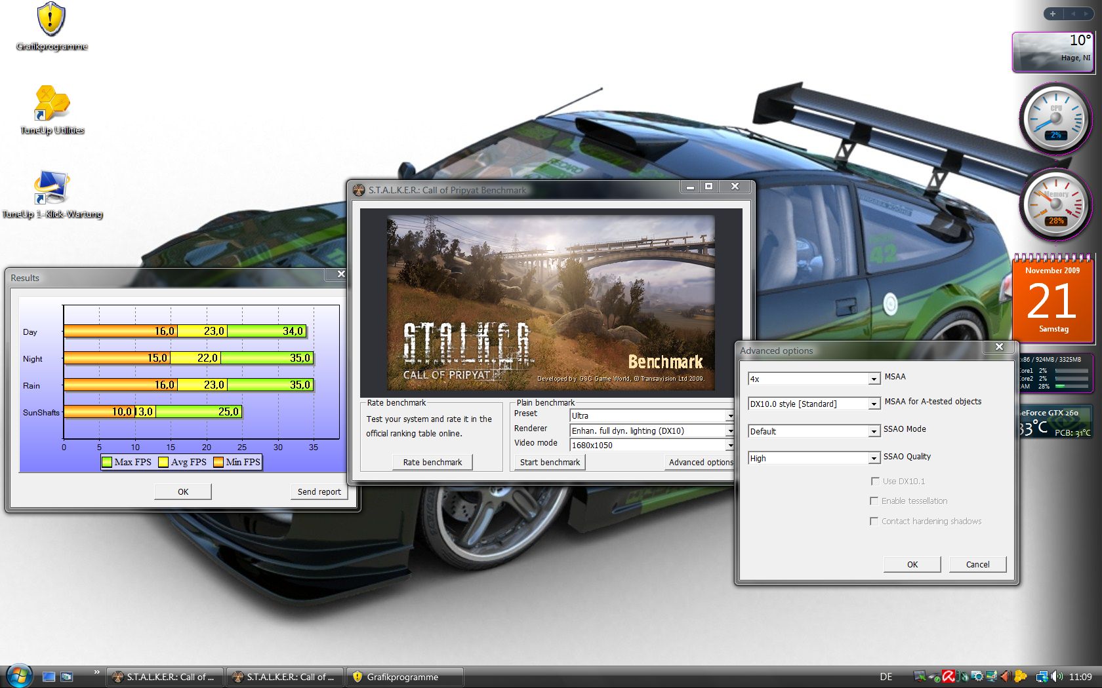Viewport: 1102px width, 688px height.
Task: Check the Enable tessellation checkbox
Action: point(874,501)
